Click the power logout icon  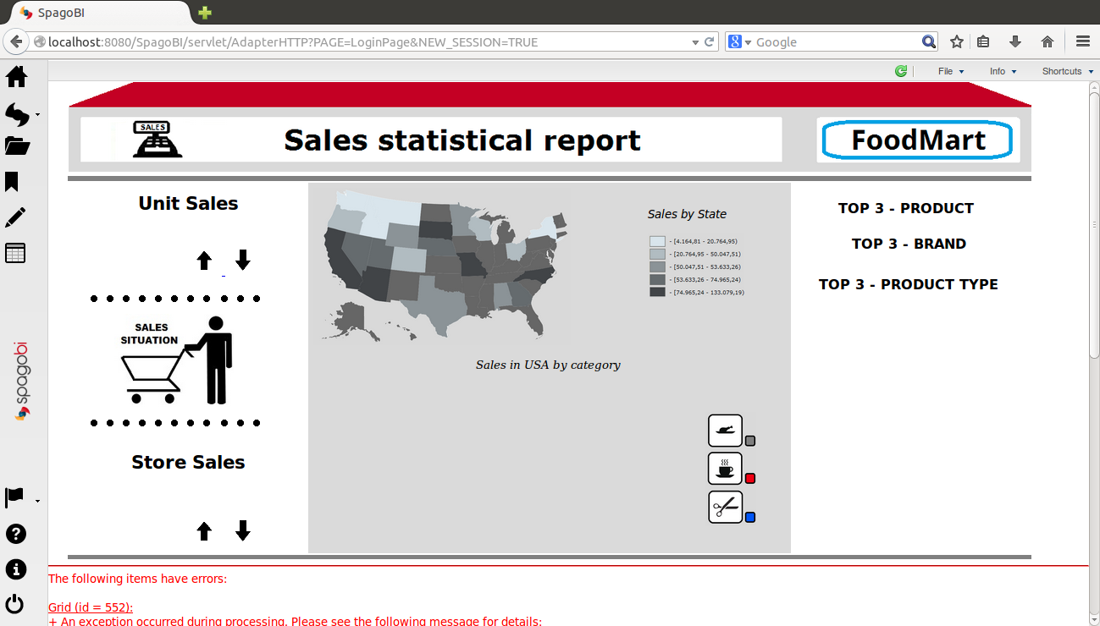pyautogui.click(x=15, y=604)
